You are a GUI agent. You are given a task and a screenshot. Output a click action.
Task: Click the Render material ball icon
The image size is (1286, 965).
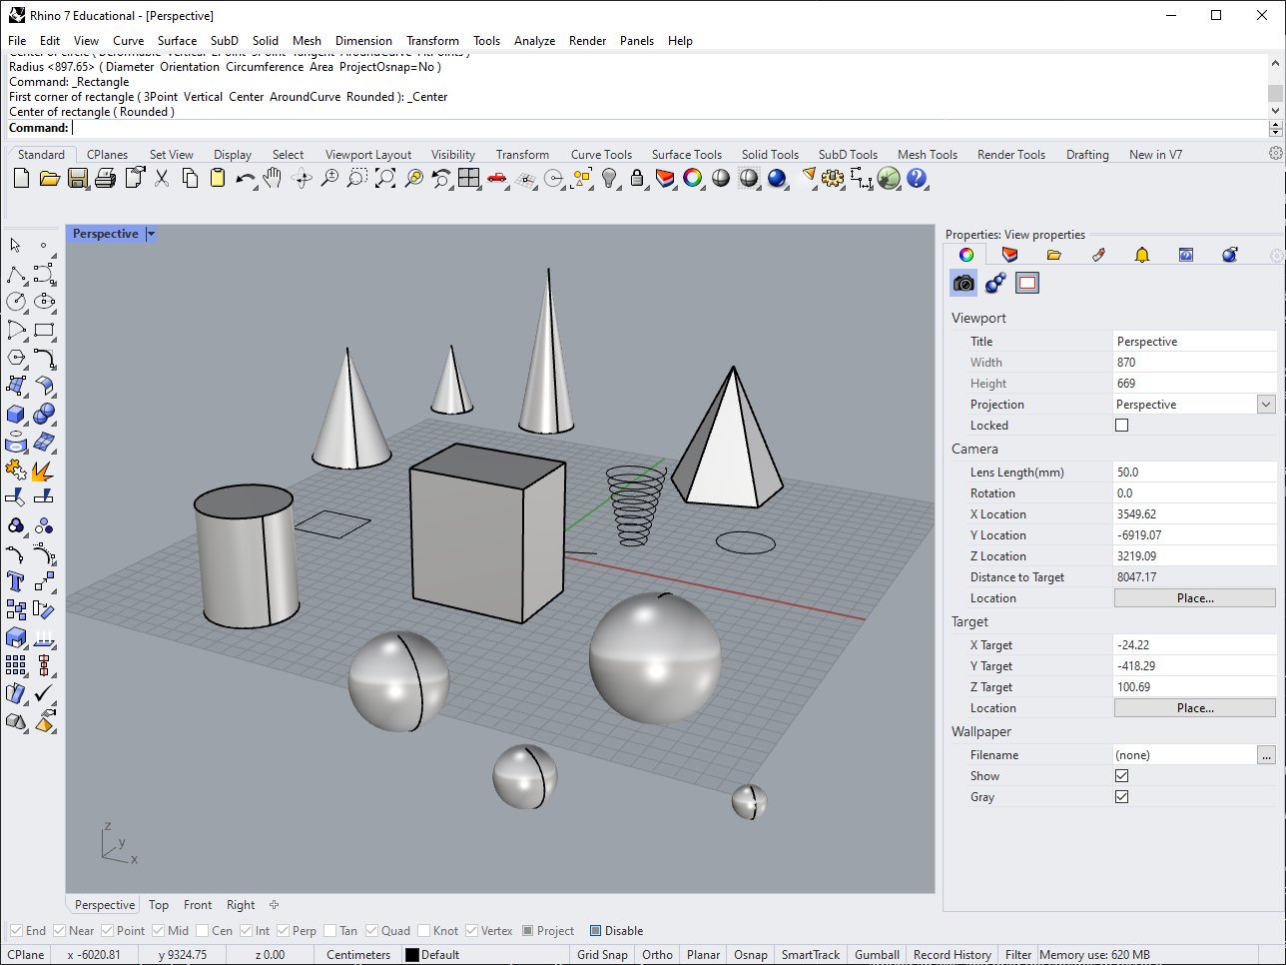tap(777, 179)
